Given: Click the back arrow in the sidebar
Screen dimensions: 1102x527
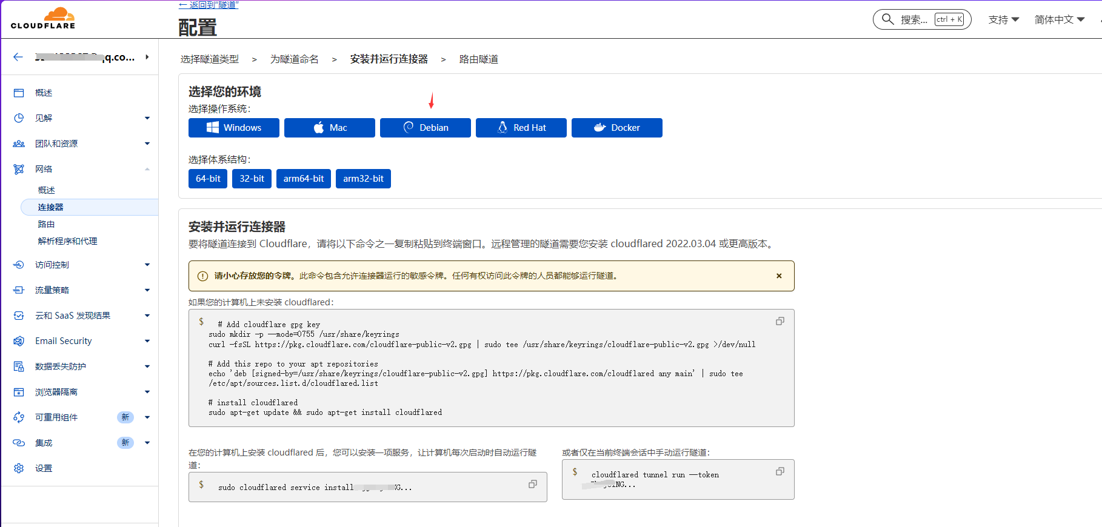Looking at the screenshot, I should coord(18,57).
